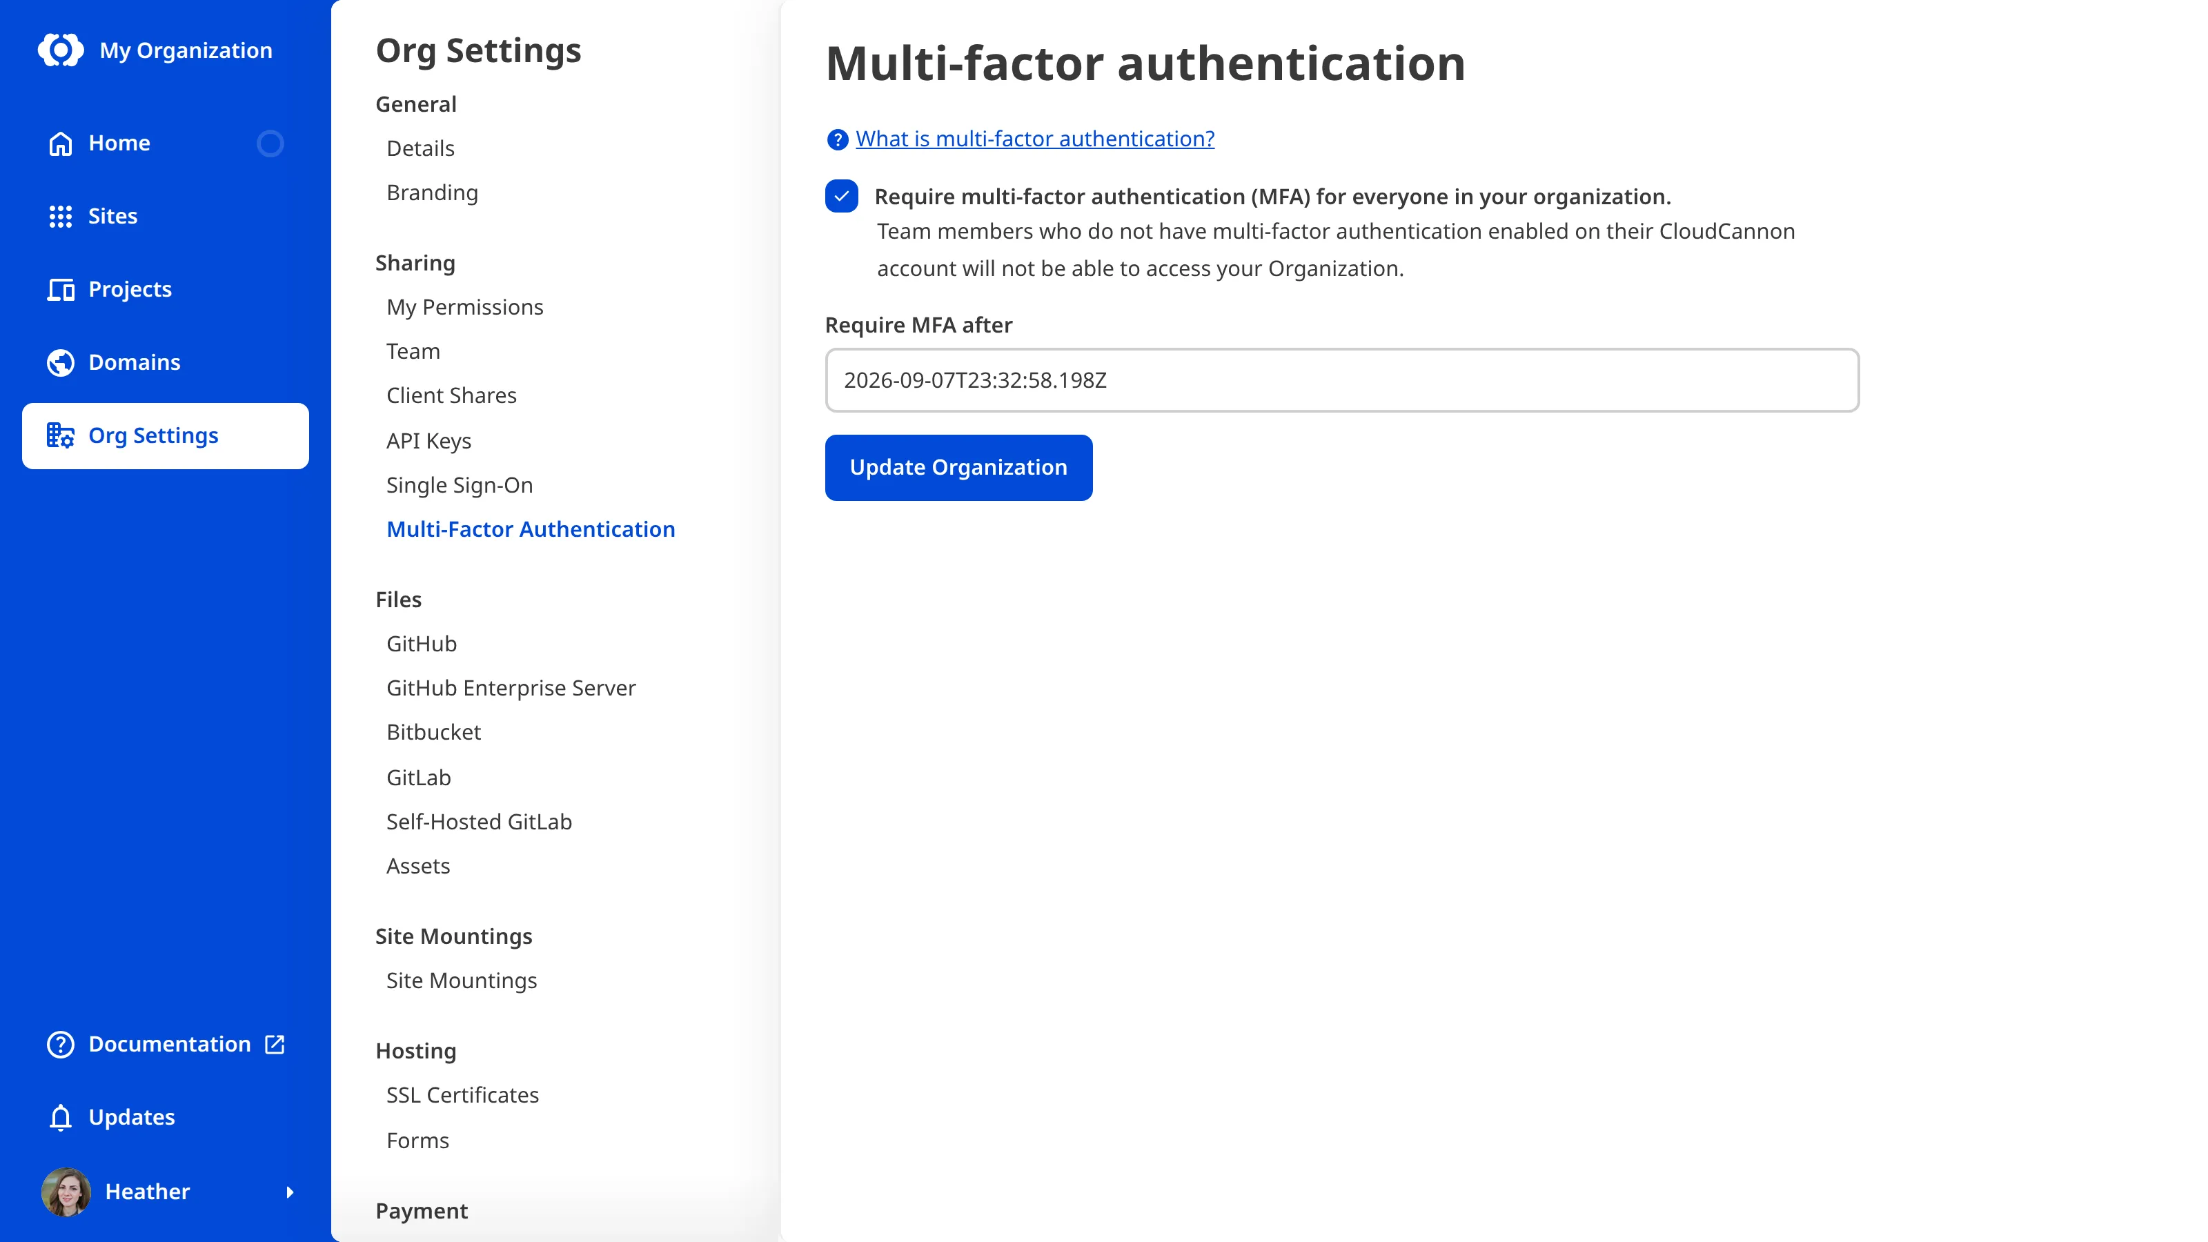Viewport: 2208px width, 1242px height.
Task: Open Bitbucket settings
Action: tap(434, 732)
